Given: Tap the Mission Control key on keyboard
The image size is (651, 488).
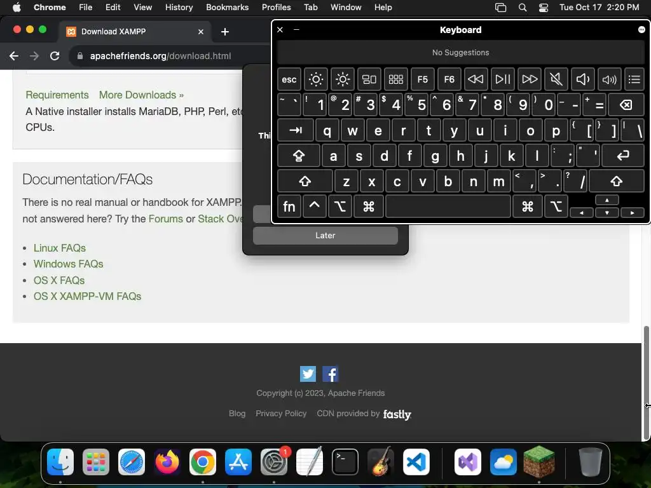Looking at the screenshot, I should tap(369, 79).
